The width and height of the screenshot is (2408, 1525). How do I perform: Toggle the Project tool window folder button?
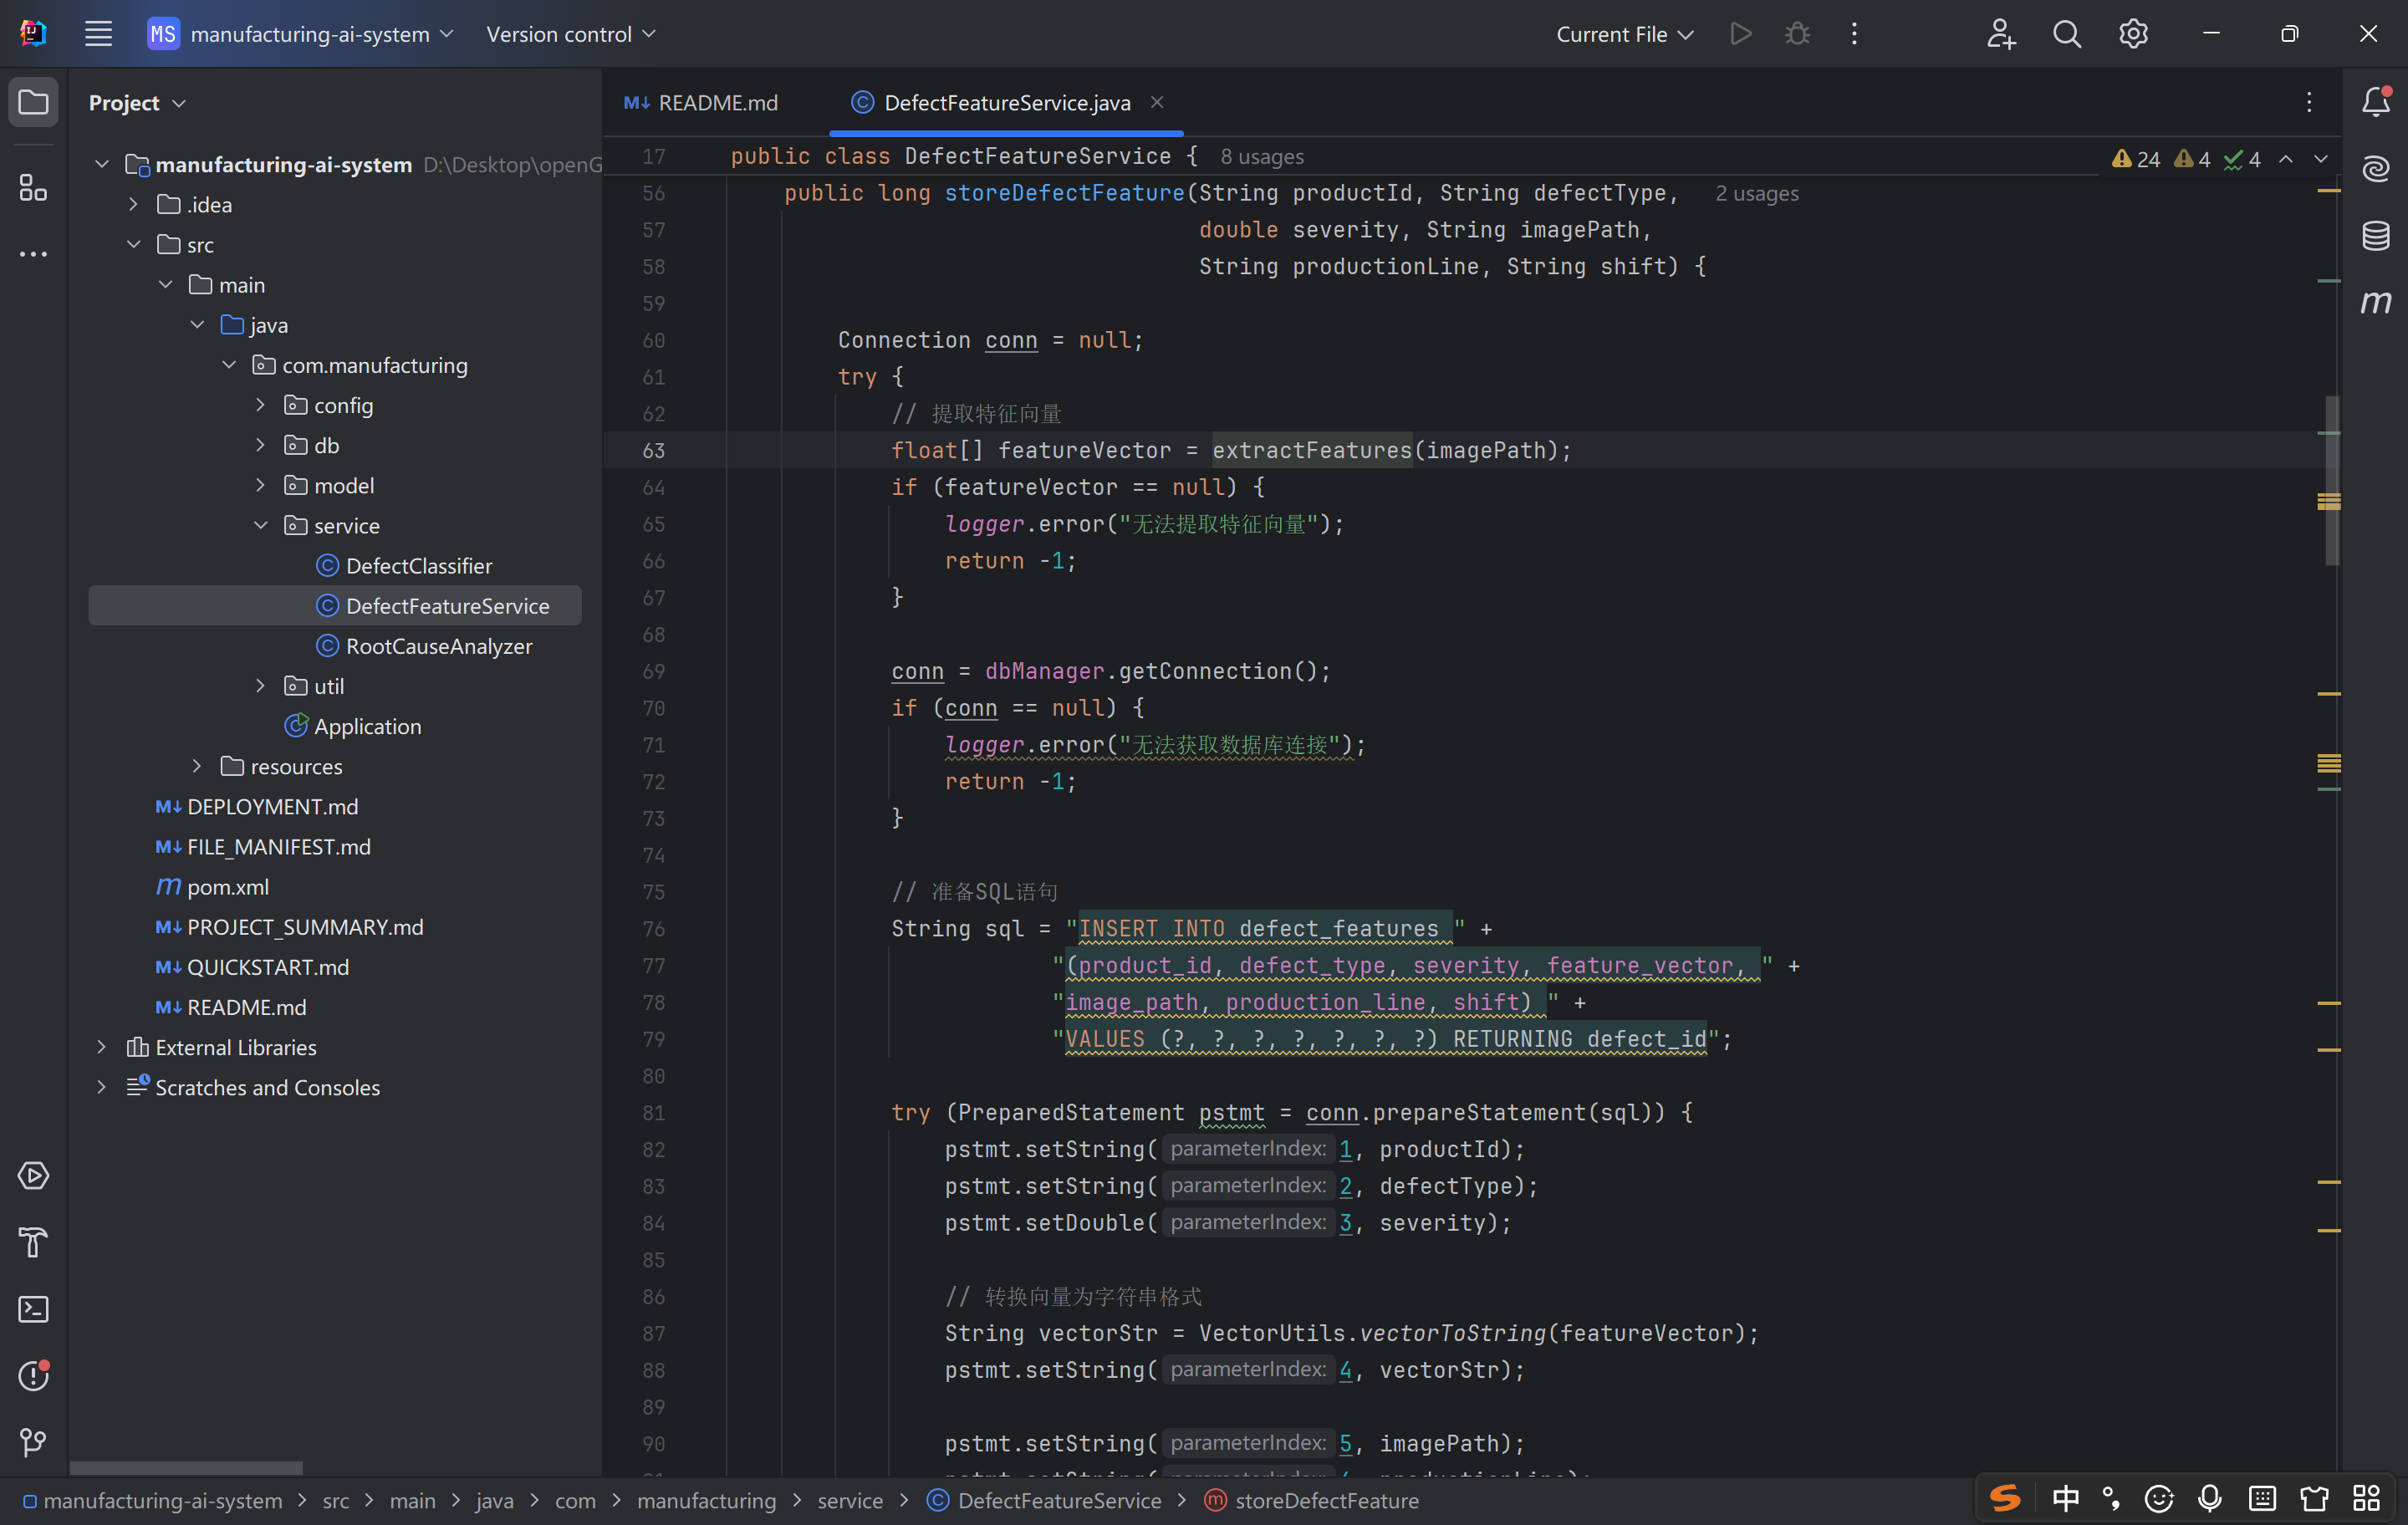pos(33,102)
